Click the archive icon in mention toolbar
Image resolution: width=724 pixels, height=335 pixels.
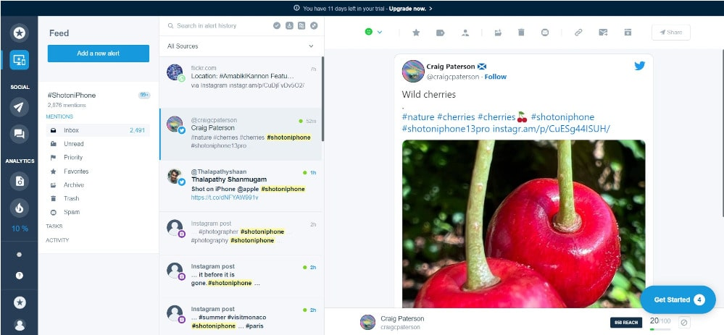498,33
